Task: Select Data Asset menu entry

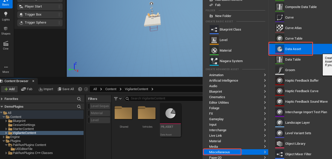Action: point(300,49)
